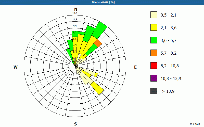This screenshot has height=127, width=204.
Task: Click the 3,3 ring scale label
Action: click(75, 52)
